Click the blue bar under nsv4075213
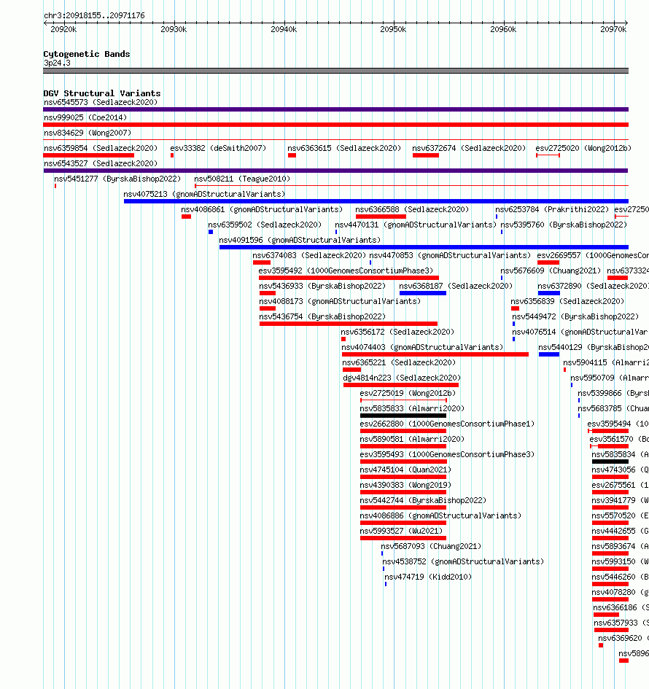649x689 pixels. [x=376, y=201]
